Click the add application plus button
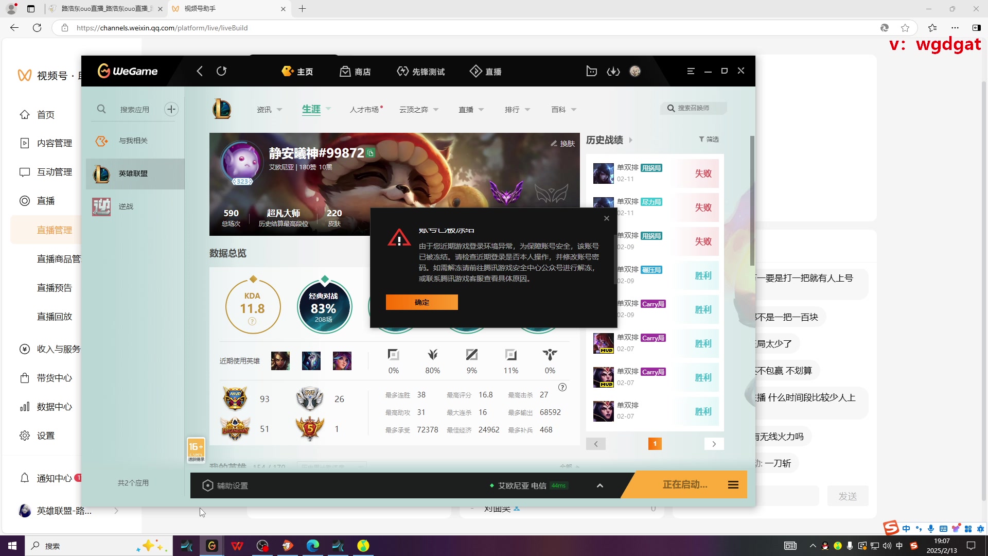 [171, 109]
